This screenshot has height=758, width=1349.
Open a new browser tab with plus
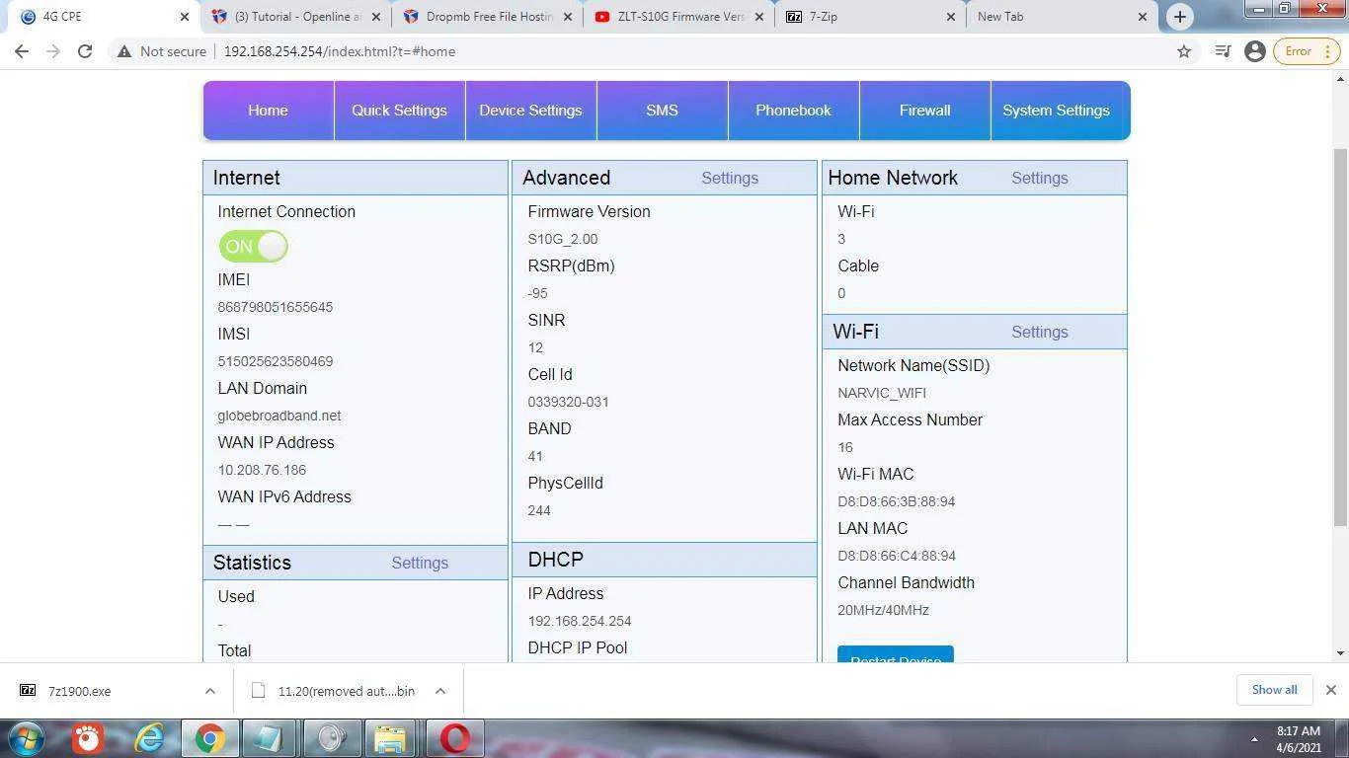(1179, 17)
